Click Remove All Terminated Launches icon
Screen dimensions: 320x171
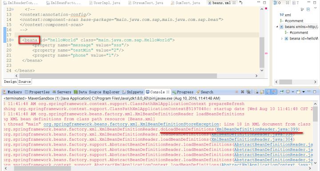pos(248,92)
